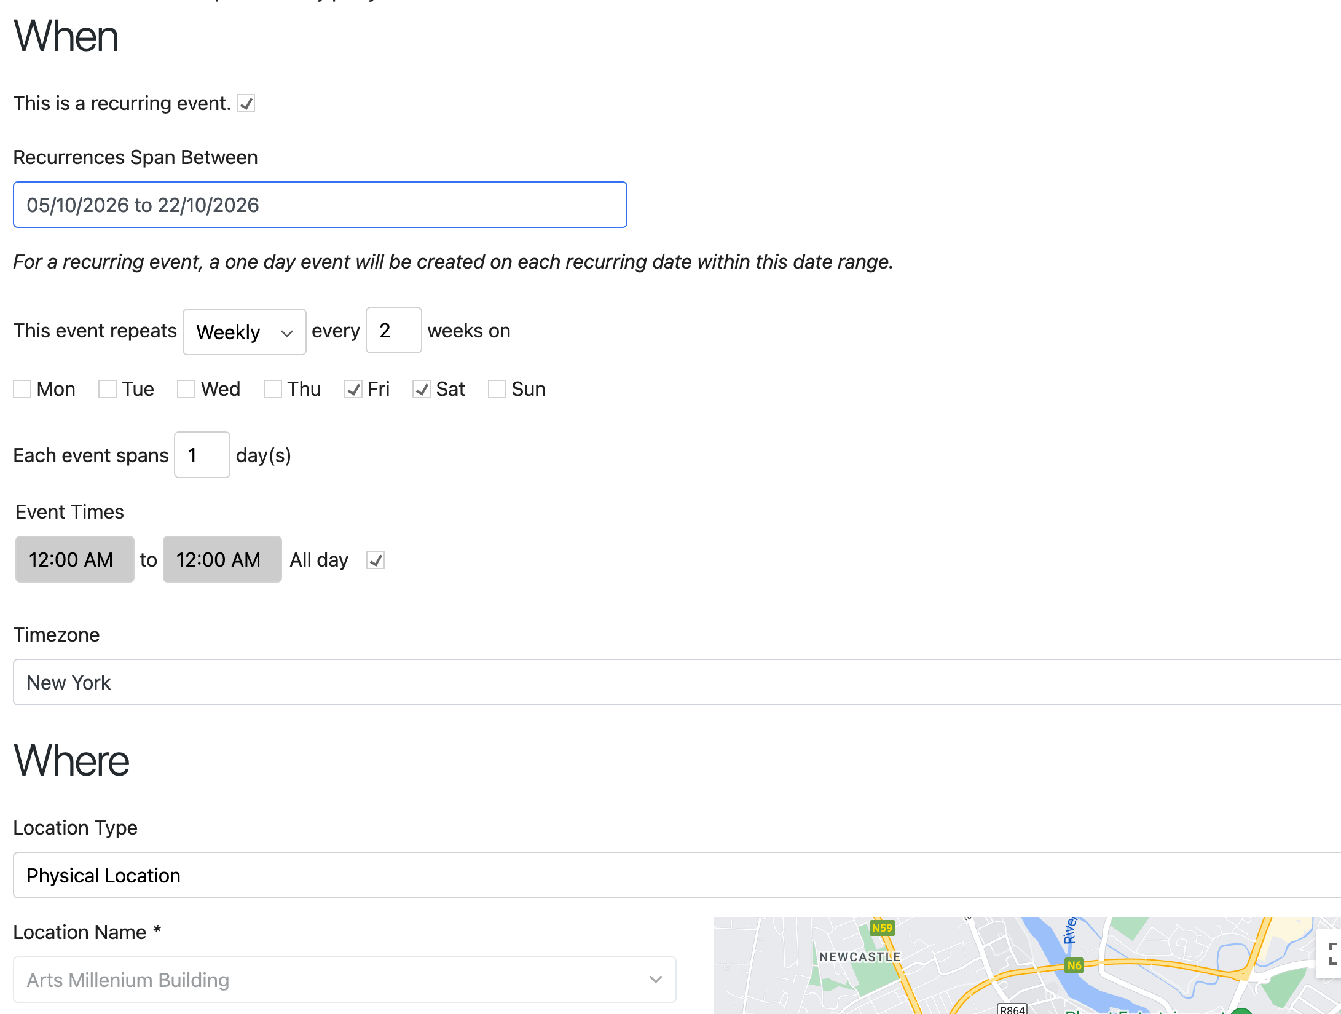Uncheck "This is a recurring event"

pos(246,104)
